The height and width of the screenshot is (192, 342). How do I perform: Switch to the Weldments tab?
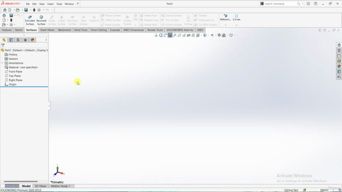click(64, 30)
